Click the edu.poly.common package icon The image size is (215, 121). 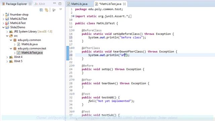(15, 40)
